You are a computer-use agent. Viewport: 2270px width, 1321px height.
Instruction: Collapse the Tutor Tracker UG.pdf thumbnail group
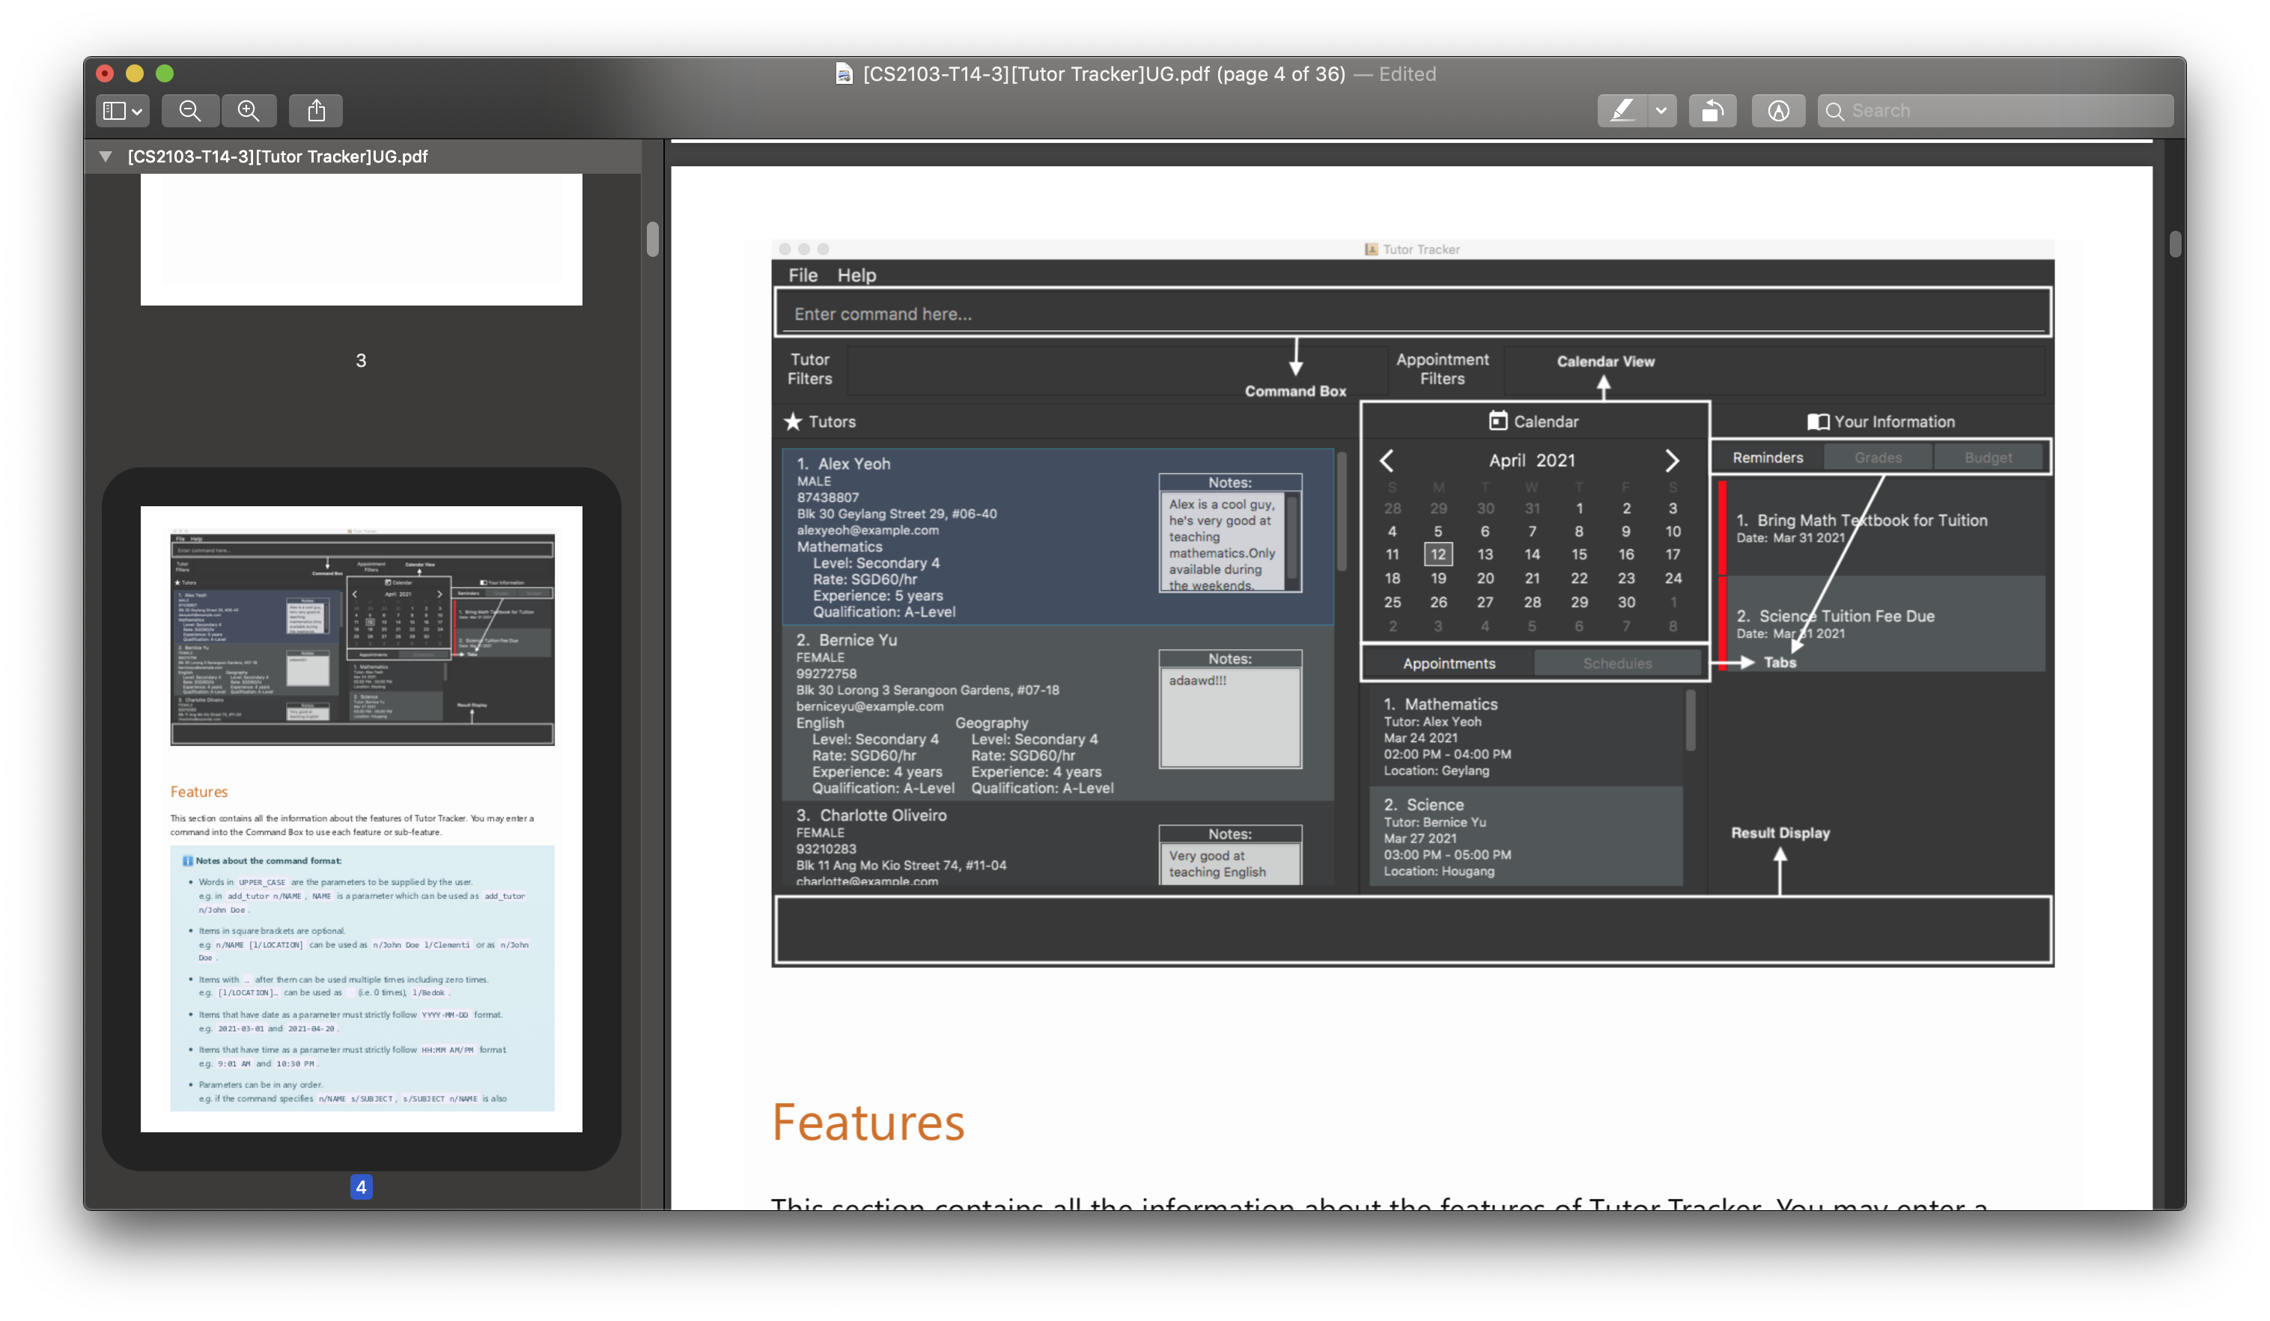point(106,156)
